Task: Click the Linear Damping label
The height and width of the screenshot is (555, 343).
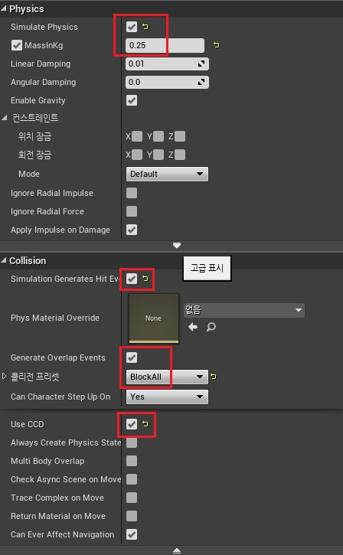Action: point(41,64)
